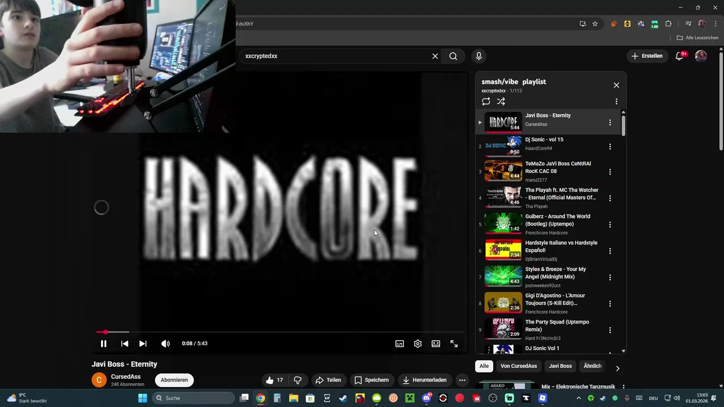This screenshot has width=724, height=407.
Task: Select the 'Javi Boss' filter chip
Action: point(561,366)
